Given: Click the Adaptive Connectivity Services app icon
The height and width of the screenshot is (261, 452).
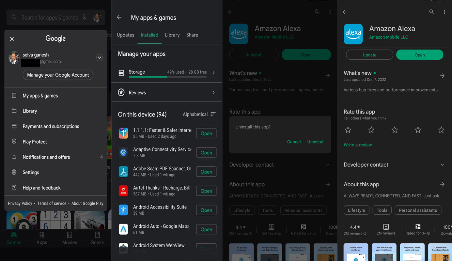Looking at the screenshot, I should [x=123, y=152].
